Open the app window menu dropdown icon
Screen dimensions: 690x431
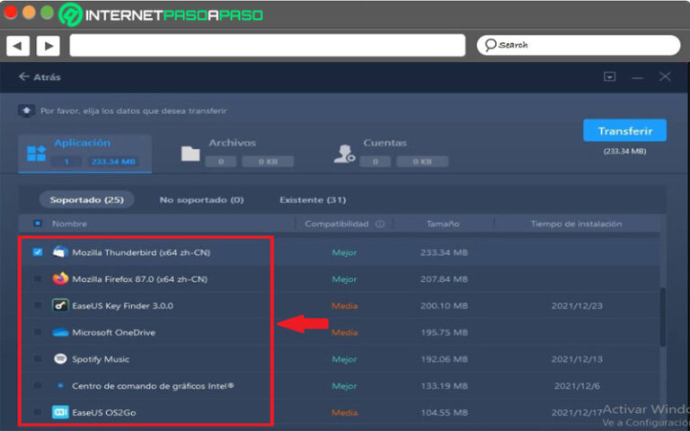coord(609,76)
